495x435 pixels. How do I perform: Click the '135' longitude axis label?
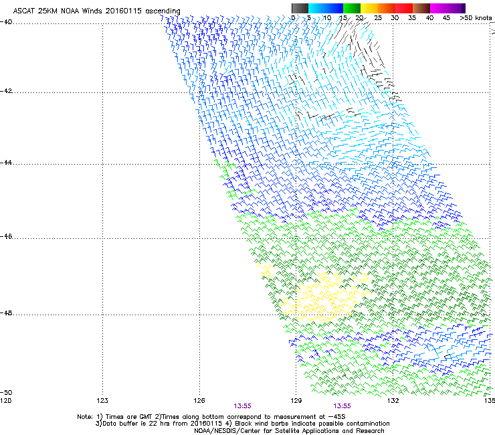tap(490, 401)
